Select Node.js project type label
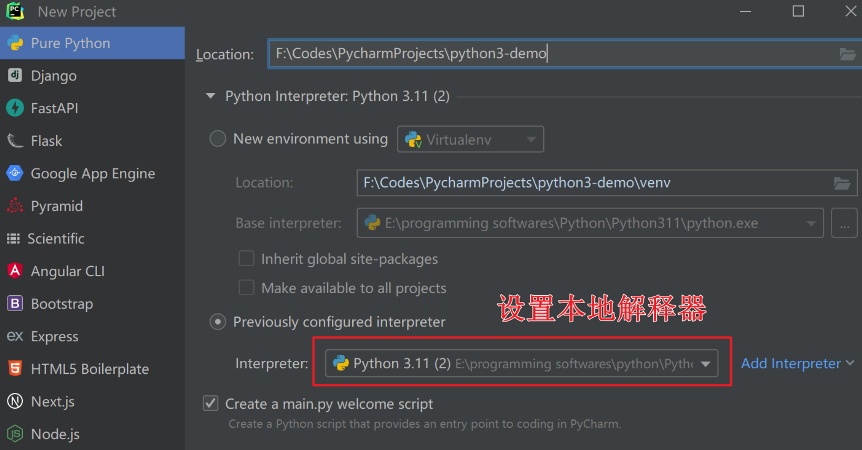862x450 pixels. (55, 434)
